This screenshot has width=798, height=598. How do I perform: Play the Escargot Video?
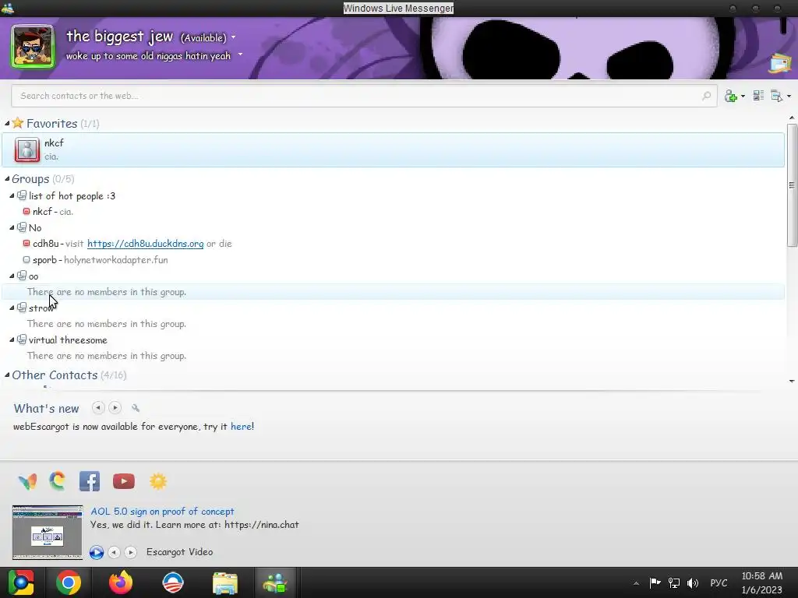(x=97, y=552)
